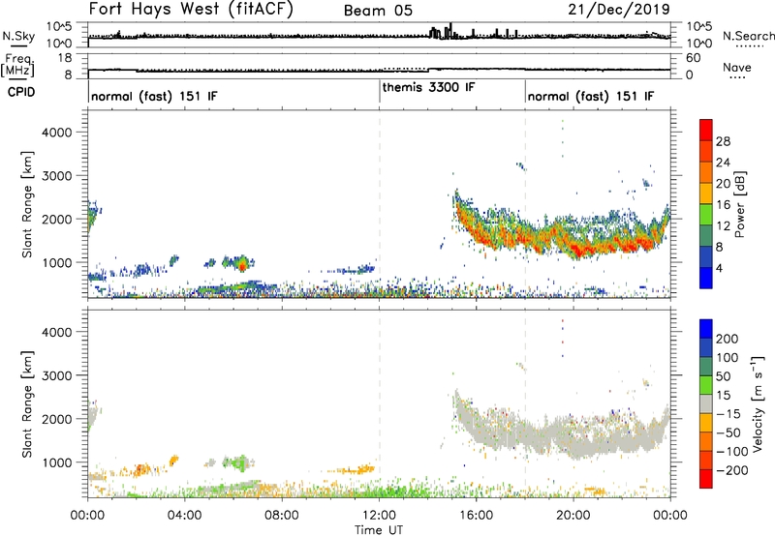Click the dashed 18:00 CPID boundary line in velocity panel
Screen dimensions: 775x536
click(x=525, y=403)
